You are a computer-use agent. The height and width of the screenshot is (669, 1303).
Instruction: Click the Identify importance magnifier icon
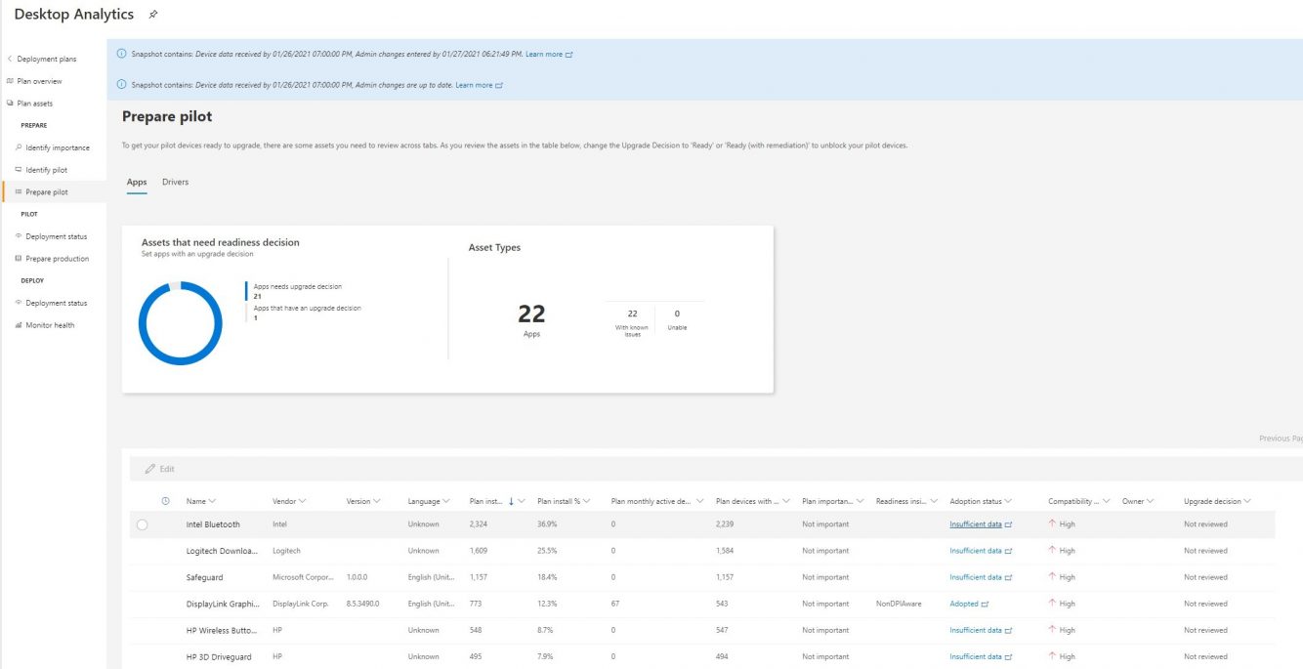coord(20,146)
